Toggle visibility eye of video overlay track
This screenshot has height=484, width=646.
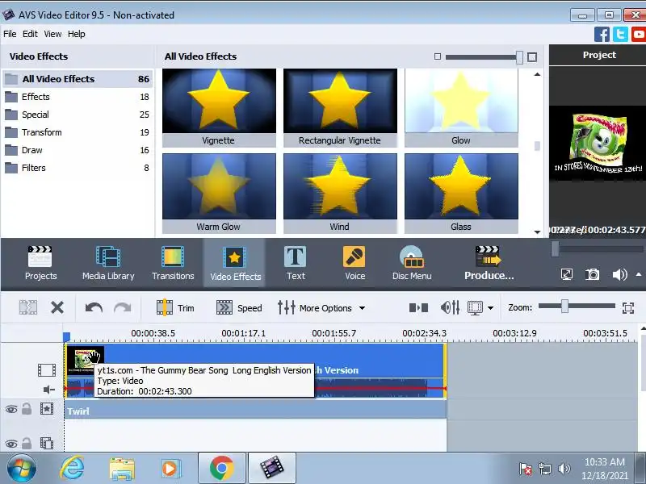coord(11,444)
